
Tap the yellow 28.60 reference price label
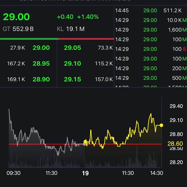pos(175,144)
